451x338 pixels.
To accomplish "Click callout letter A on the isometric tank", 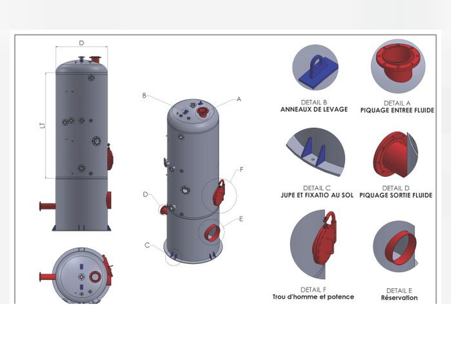I will click(x=239, y=99).
